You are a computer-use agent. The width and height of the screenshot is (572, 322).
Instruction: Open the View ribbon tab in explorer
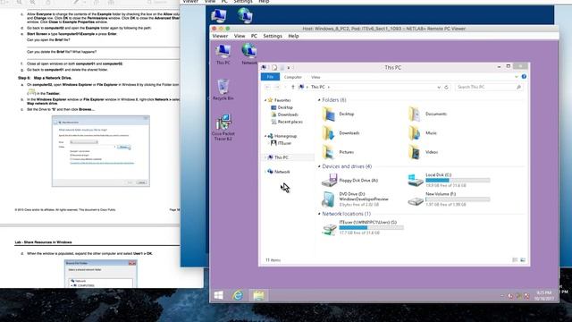click(315, 77)
